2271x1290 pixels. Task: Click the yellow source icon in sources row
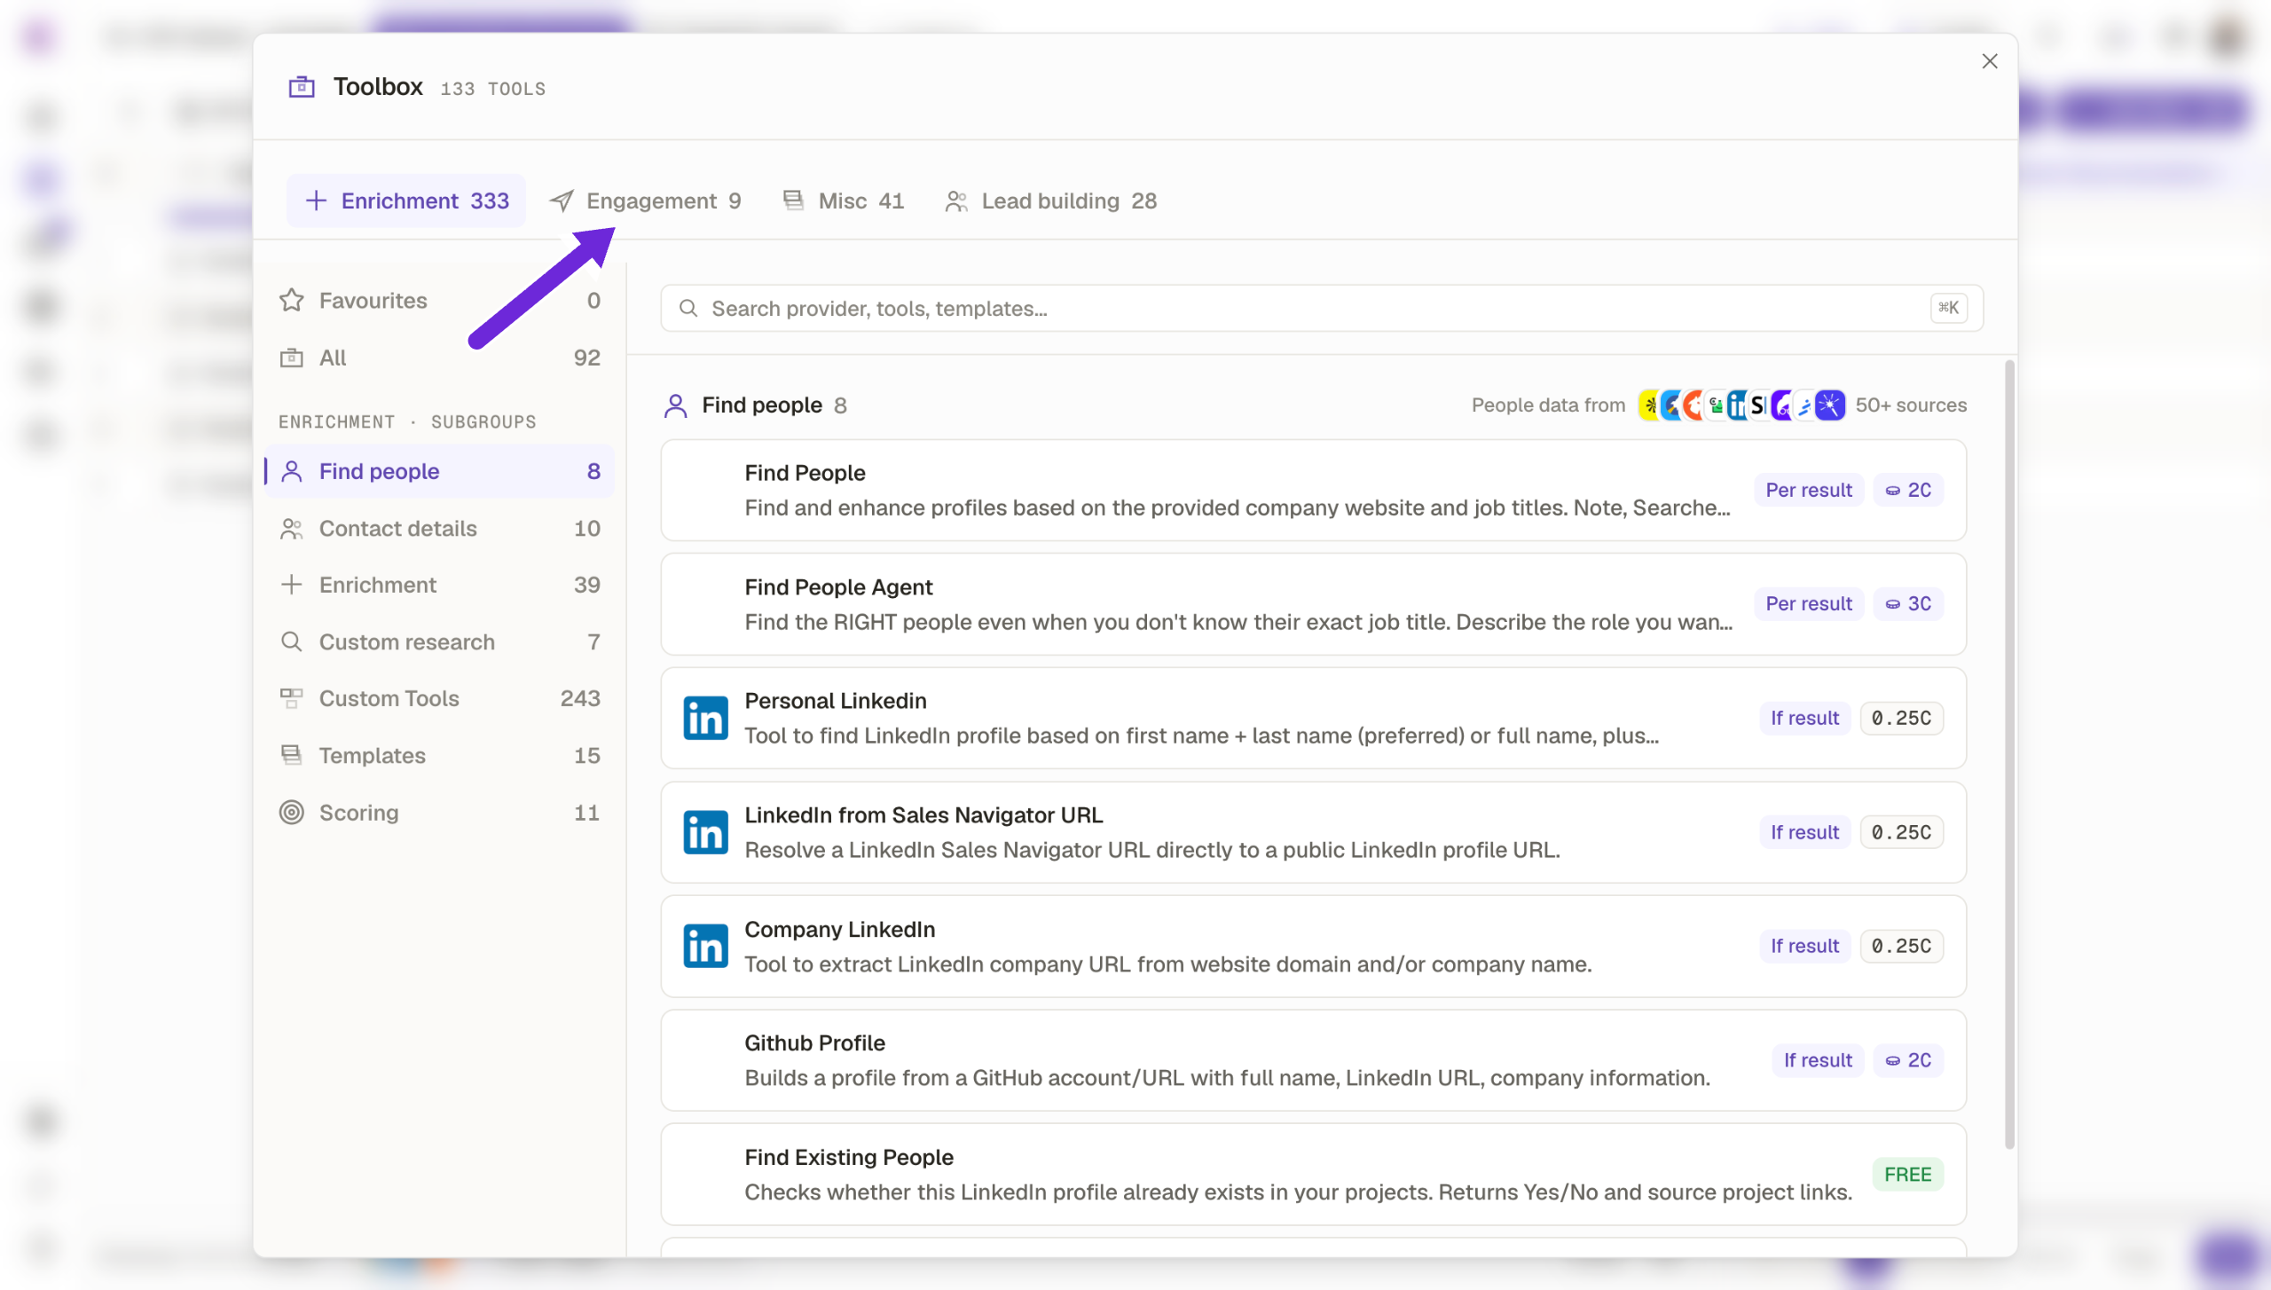click(1648, 405)
